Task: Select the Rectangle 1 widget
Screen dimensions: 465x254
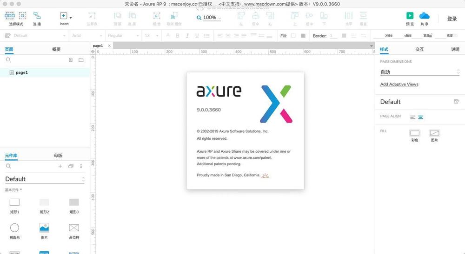Action: pyautogui.click(x=14, y=202)
